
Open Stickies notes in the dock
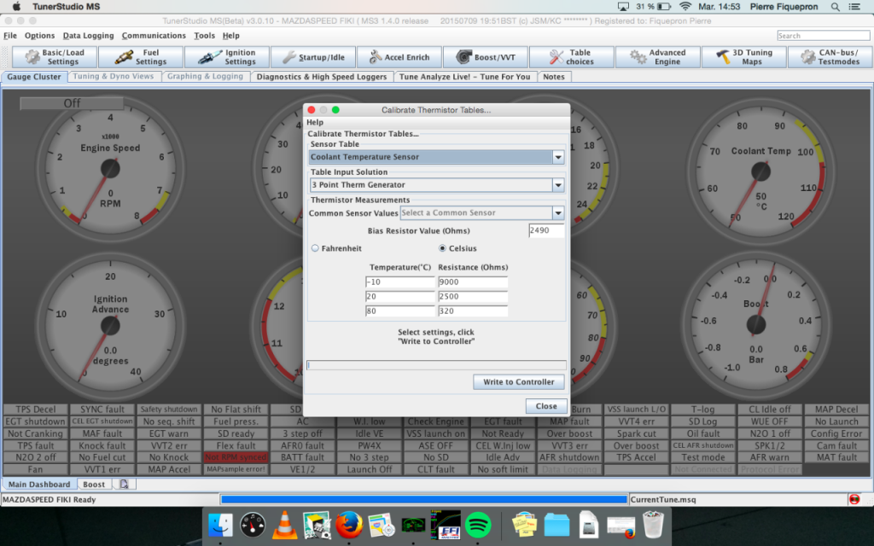[523, 526]
